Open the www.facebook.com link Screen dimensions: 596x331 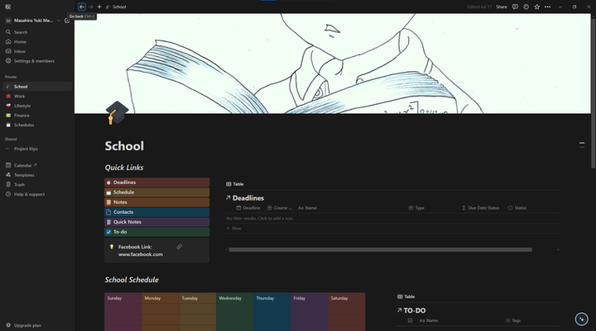tap(140, 254)
